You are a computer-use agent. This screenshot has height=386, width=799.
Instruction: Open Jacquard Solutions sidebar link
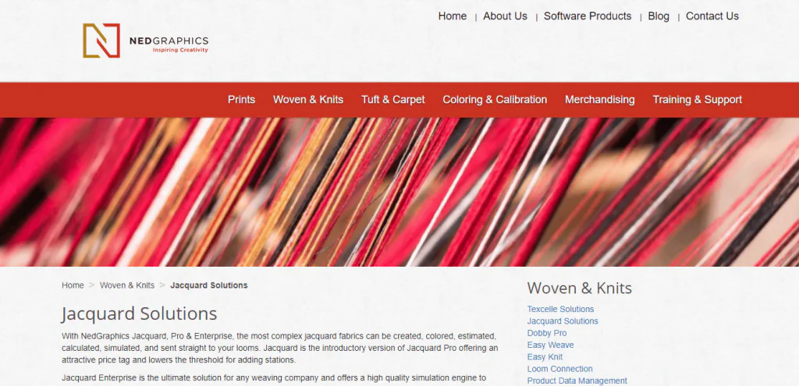click(563, 321)
